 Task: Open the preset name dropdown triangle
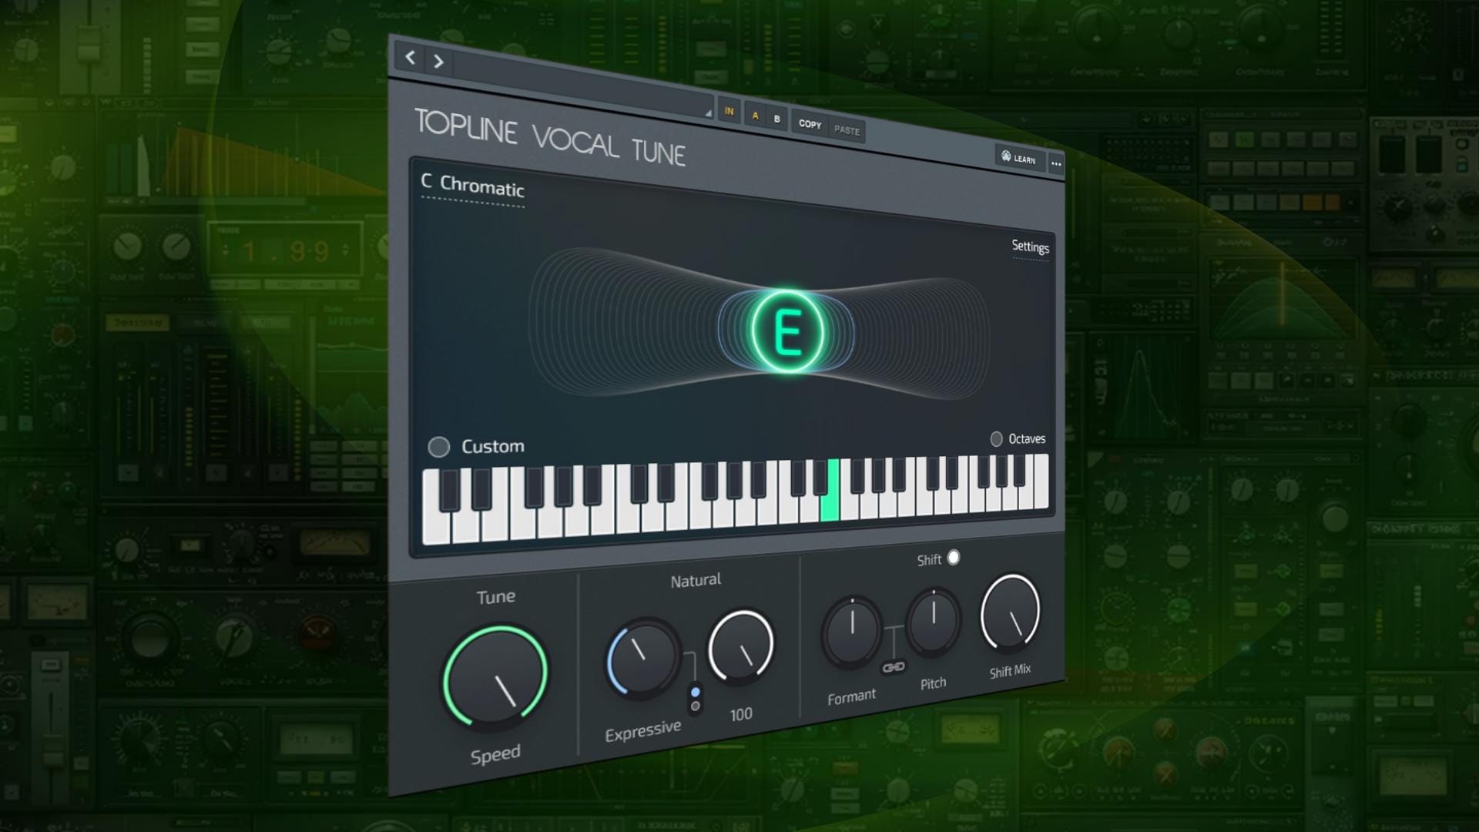[708, 113]
